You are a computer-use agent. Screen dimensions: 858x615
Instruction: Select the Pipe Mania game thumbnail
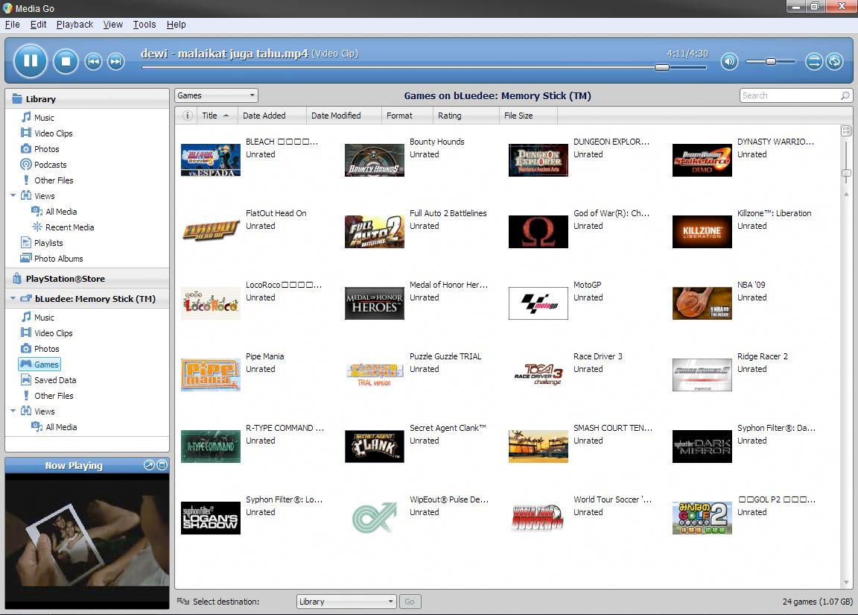[211, 374]
